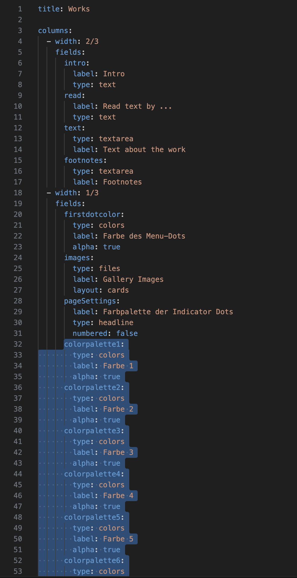
Task: Click the 'width: 1/3' value
Action: 92,193
